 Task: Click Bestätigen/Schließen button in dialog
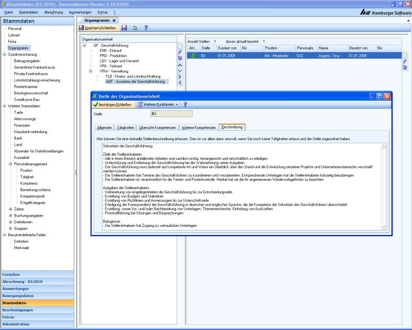tap(113, 104)
